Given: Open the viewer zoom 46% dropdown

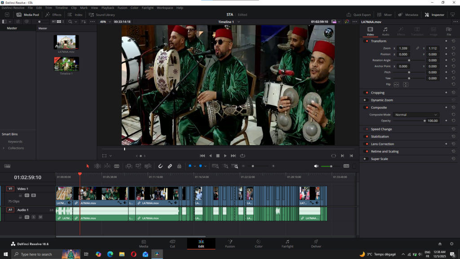Looking at the screenshot, I should point(106,22).
